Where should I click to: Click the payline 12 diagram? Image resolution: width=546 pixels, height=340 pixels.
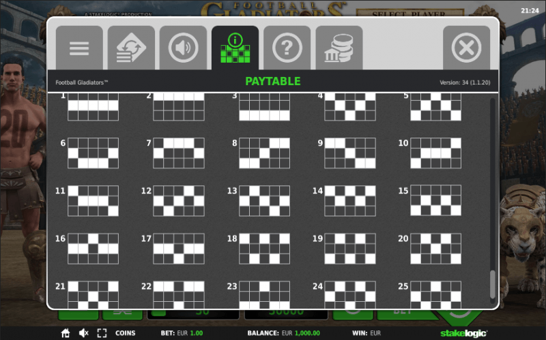click(x=179, y=200)
